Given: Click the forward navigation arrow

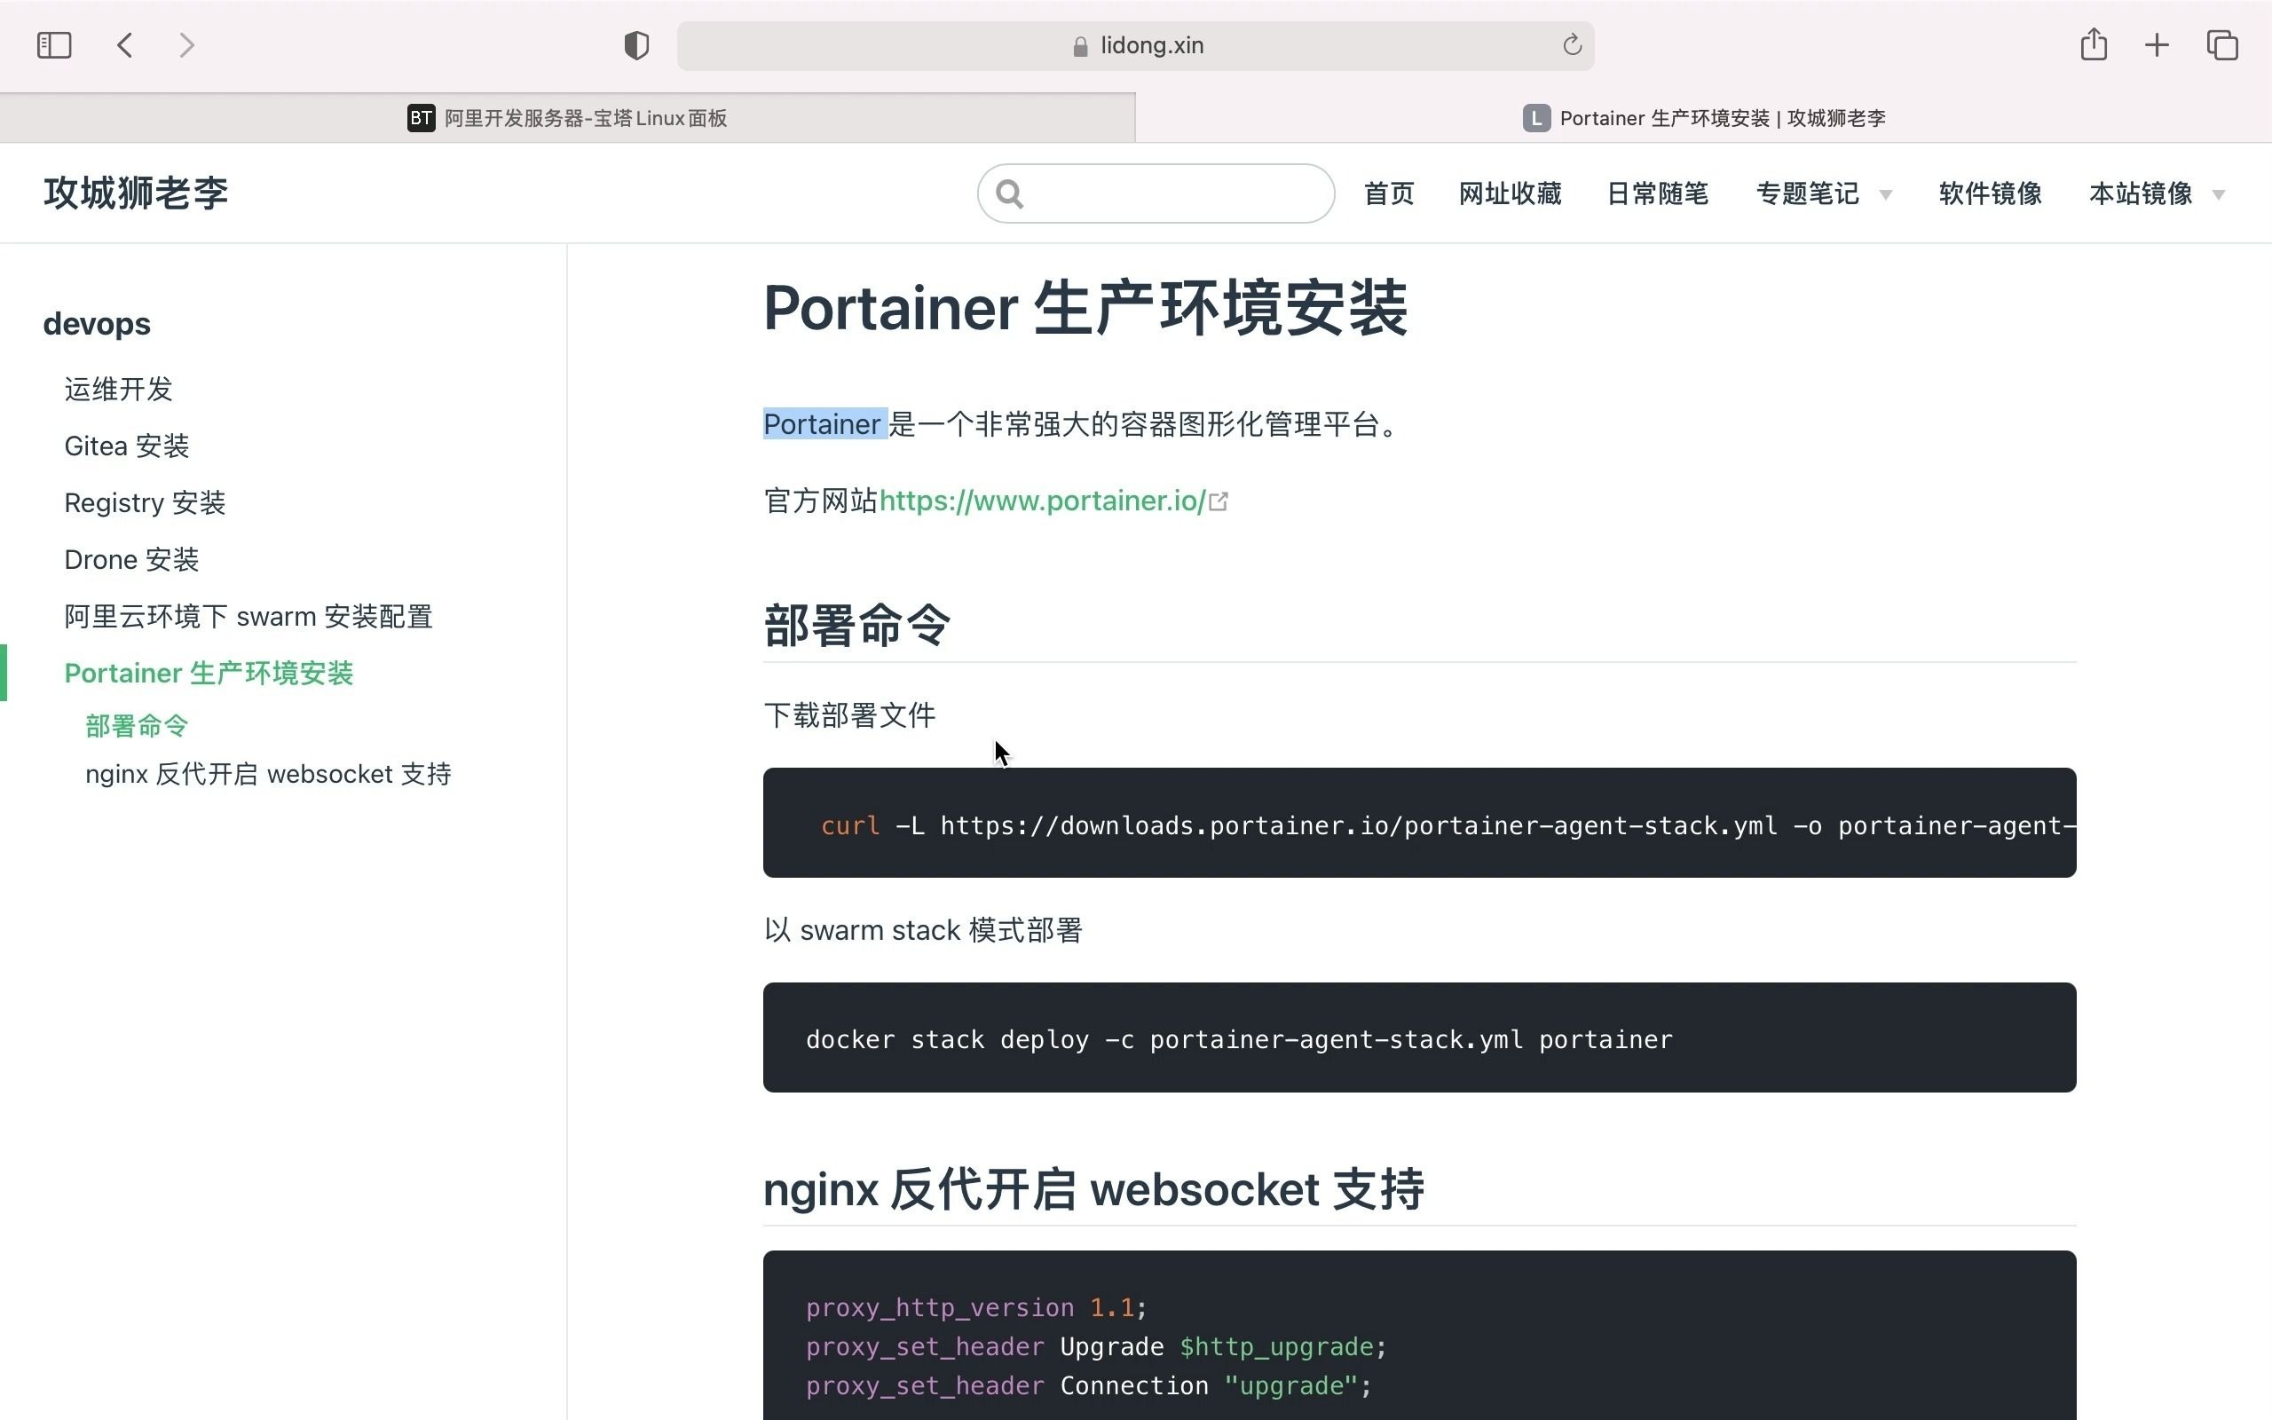Looking at the screenshot, I should tap(187, 44).
